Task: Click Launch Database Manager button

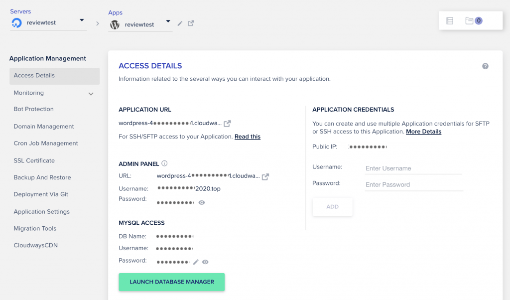Action: (x=172, y=282)
